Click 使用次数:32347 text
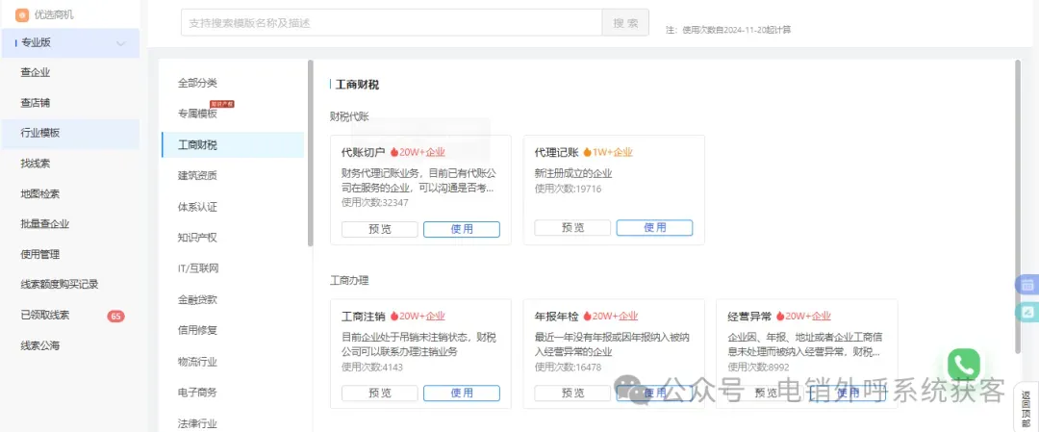 tap(375, 203)
